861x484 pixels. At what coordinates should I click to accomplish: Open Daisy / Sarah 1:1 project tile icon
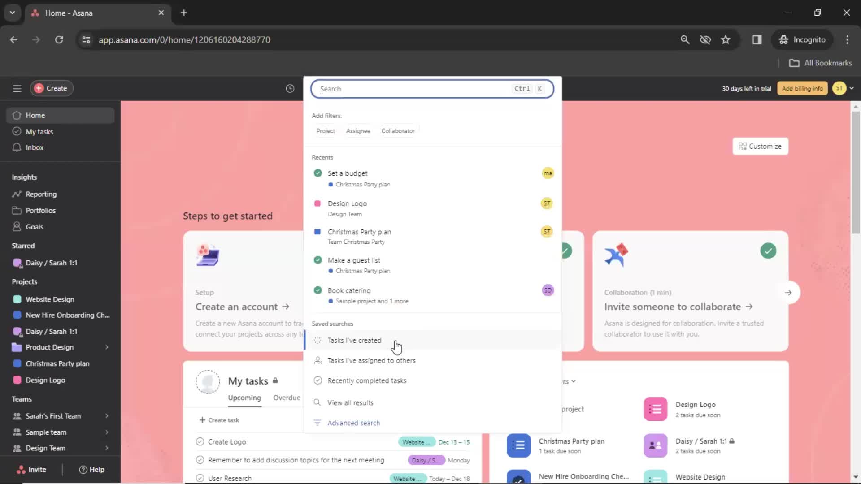[655, 445]
